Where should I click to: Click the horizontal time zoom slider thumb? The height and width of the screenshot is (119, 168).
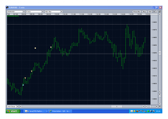pyautogui.click(x=150, y=106)
